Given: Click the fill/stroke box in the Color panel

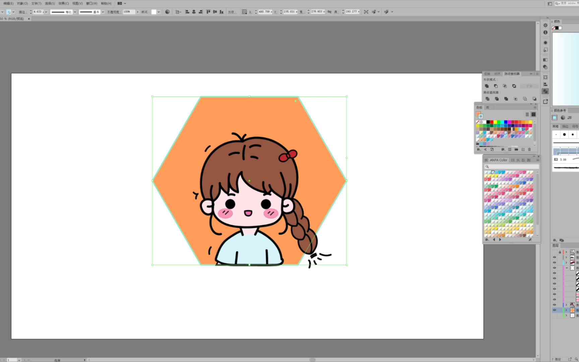Looking at the screenshot, I should 557,28.
